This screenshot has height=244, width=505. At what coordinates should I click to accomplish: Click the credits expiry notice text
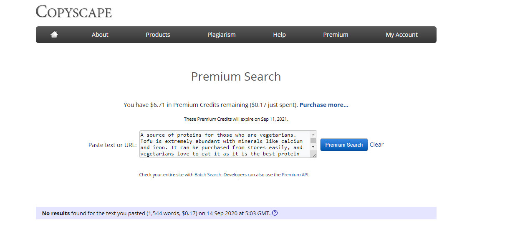pos(236,119)
